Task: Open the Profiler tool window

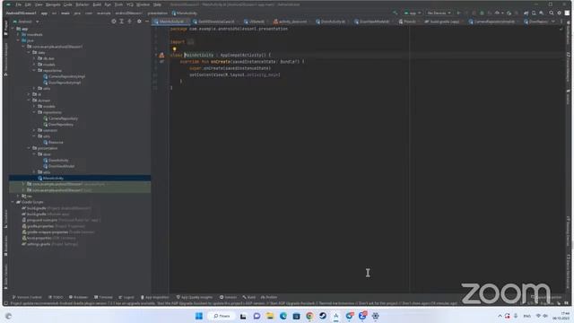Action: [269, 297]
